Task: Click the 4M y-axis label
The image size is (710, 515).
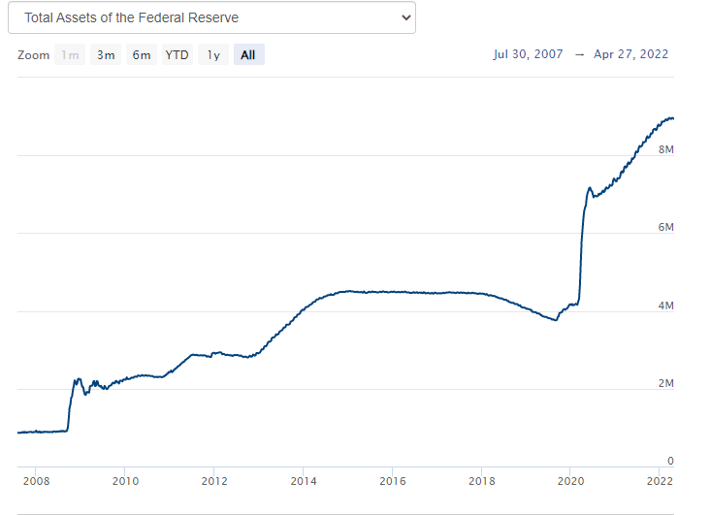Action: click(x=665, y=306)
